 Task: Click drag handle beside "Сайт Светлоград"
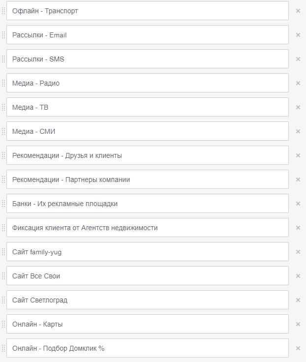(3, 300)
